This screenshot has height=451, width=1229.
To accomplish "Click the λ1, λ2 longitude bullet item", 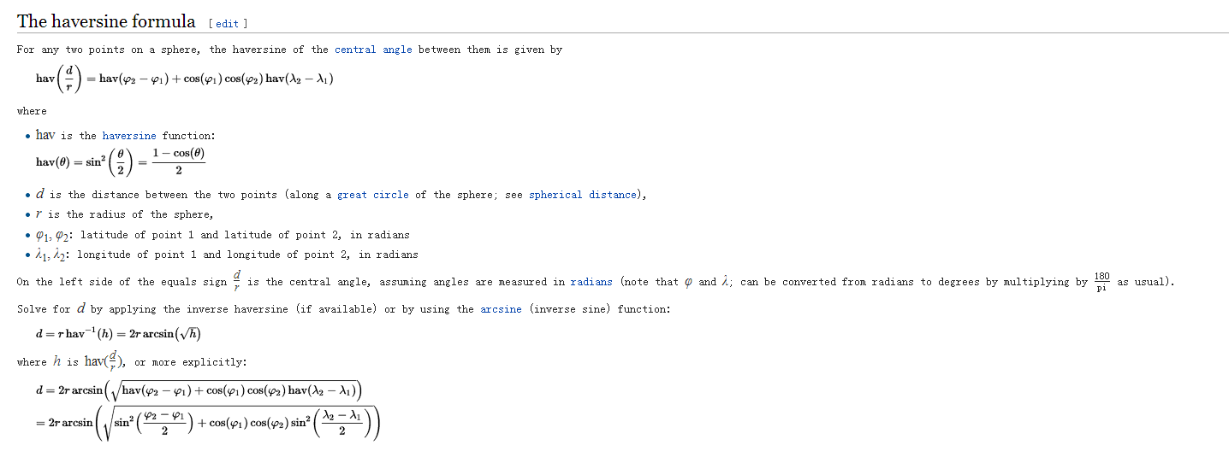I will tap(227, 255).
